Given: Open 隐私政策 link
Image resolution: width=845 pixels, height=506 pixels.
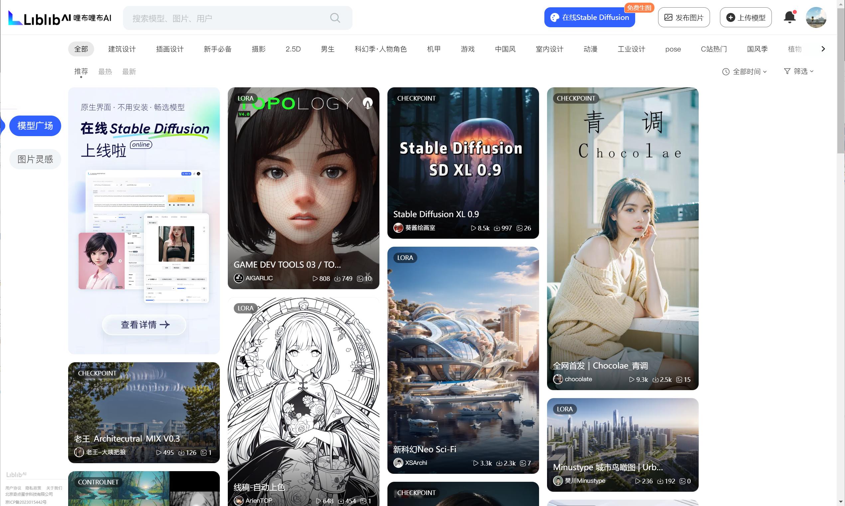Looking at the screenshot, I should [x=33, y=488].
